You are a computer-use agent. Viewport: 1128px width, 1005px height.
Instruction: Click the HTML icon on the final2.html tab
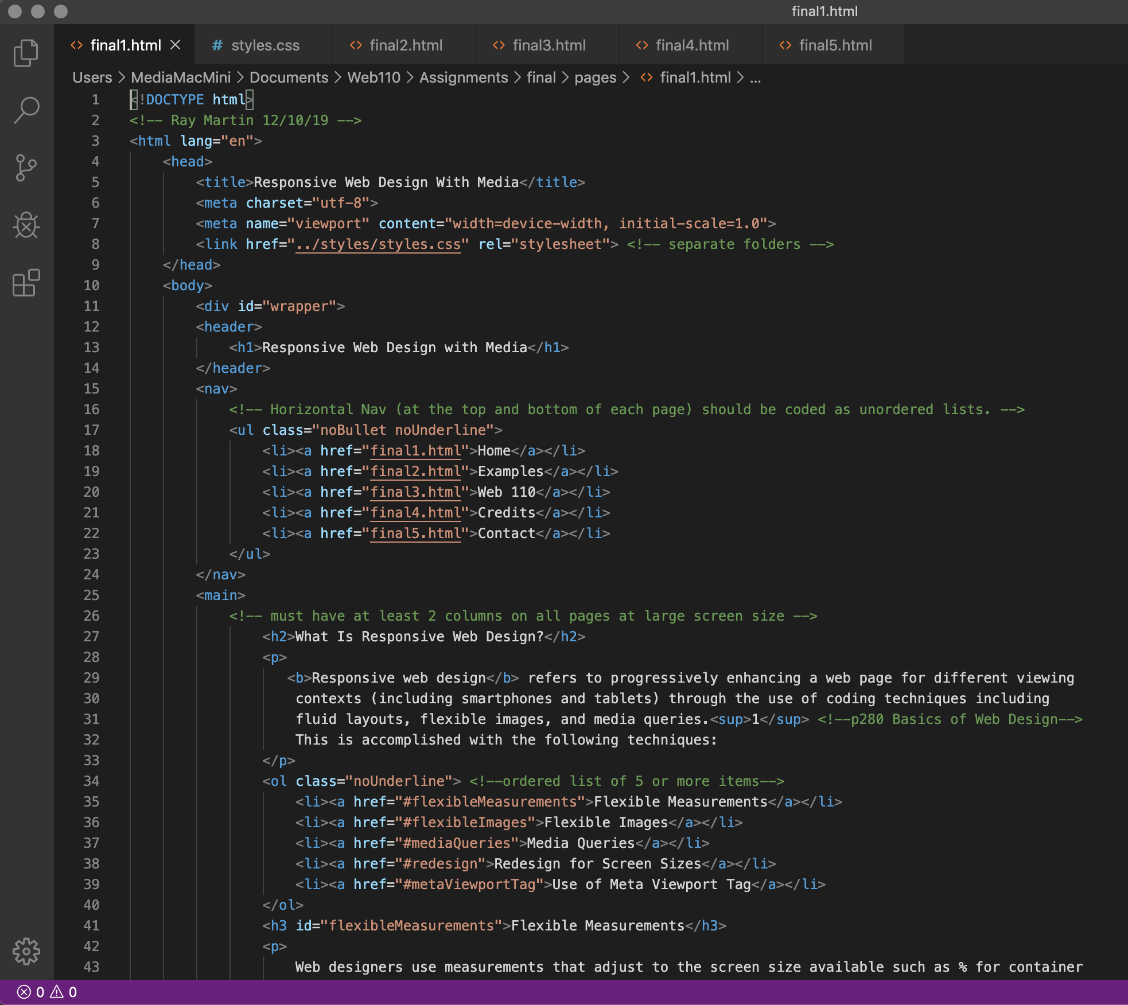pos(356,45)
